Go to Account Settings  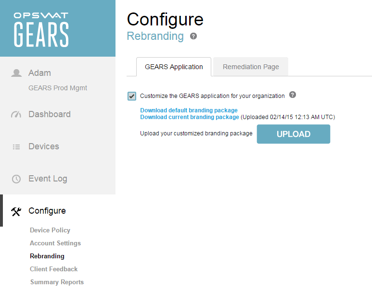tap(55, 243)
